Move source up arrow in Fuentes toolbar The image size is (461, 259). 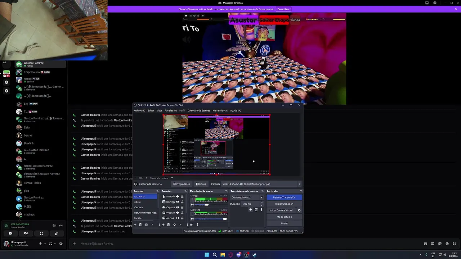(180, 224)
